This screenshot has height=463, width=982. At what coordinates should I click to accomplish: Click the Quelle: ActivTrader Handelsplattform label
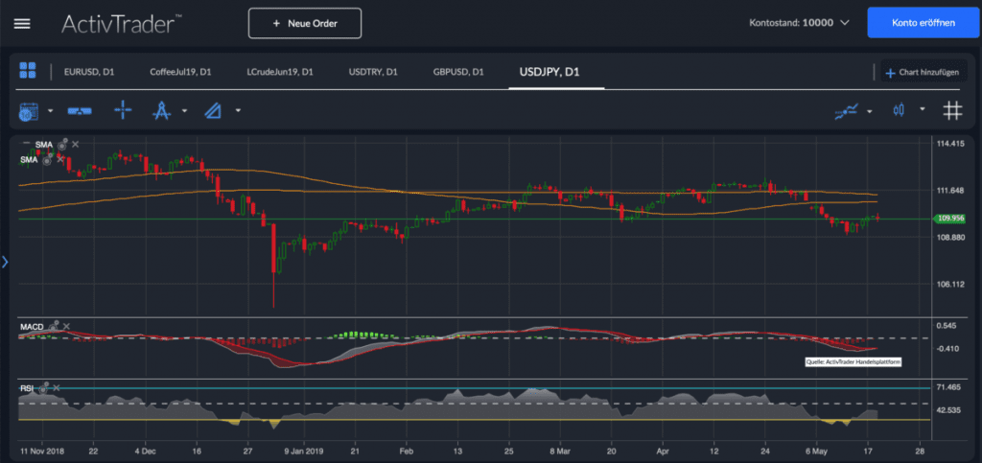(853, 361)
